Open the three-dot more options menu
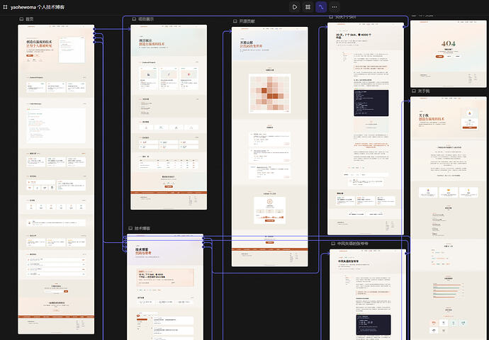Image resolution: width=489 pixels, height=340 pixels. [335, 7]
